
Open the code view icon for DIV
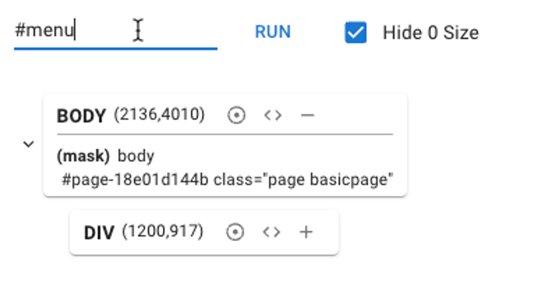tap(271, 232)
